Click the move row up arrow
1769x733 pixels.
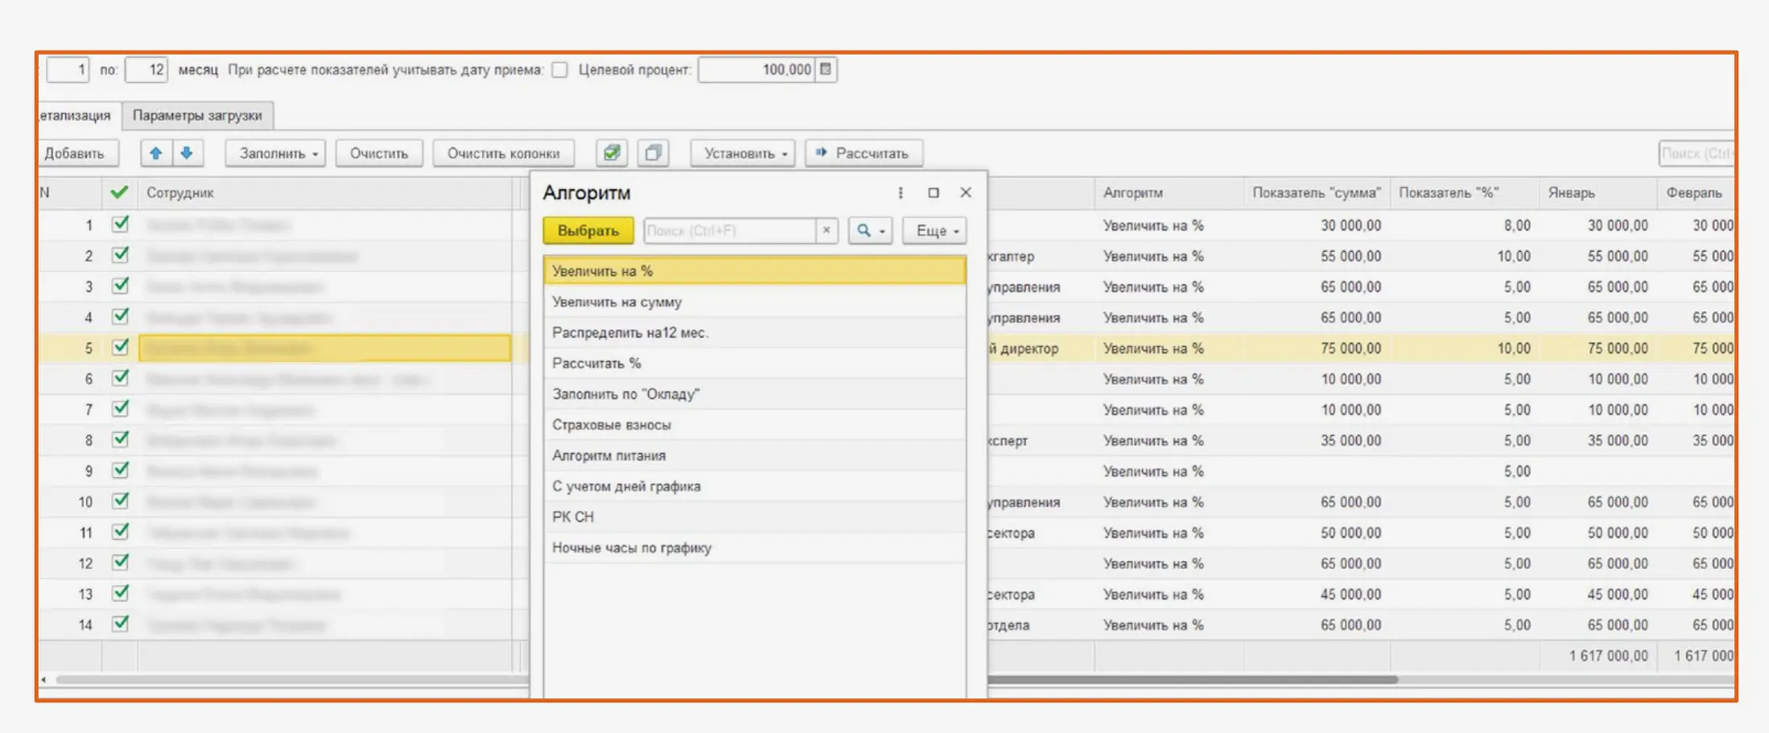click(x=155, y=153)
